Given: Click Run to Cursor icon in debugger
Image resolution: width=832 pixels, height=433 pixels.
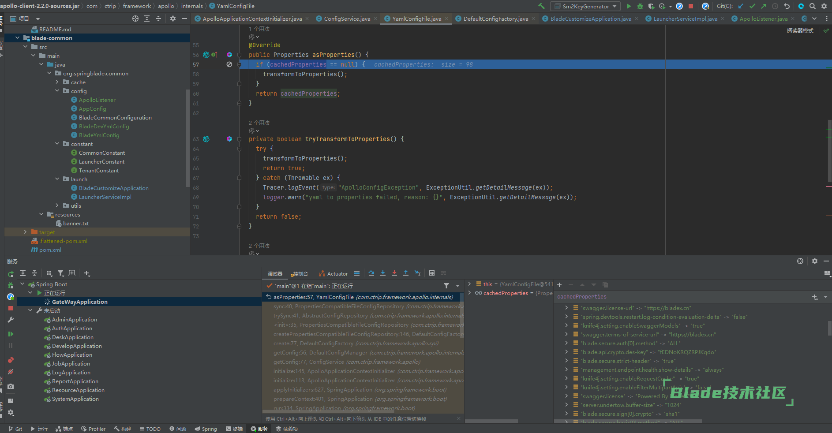Looking at the screenshot, I should pos(417,273).
